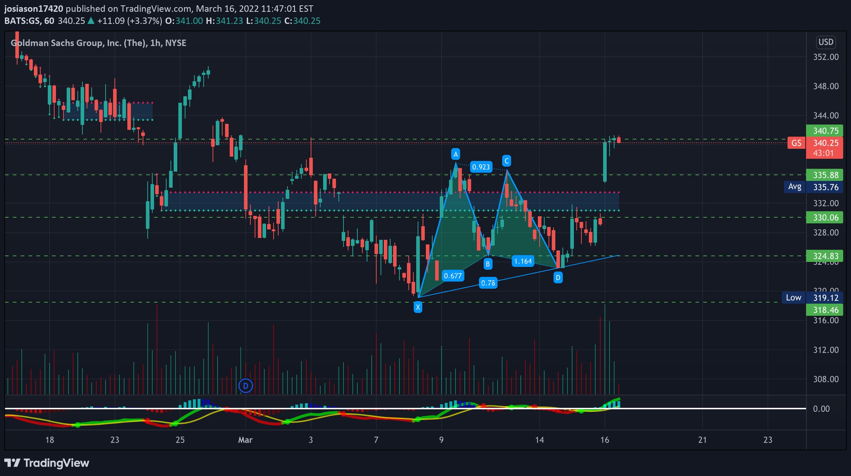Click the Goldman Sachs Group chart title

(x=98, y=43)
